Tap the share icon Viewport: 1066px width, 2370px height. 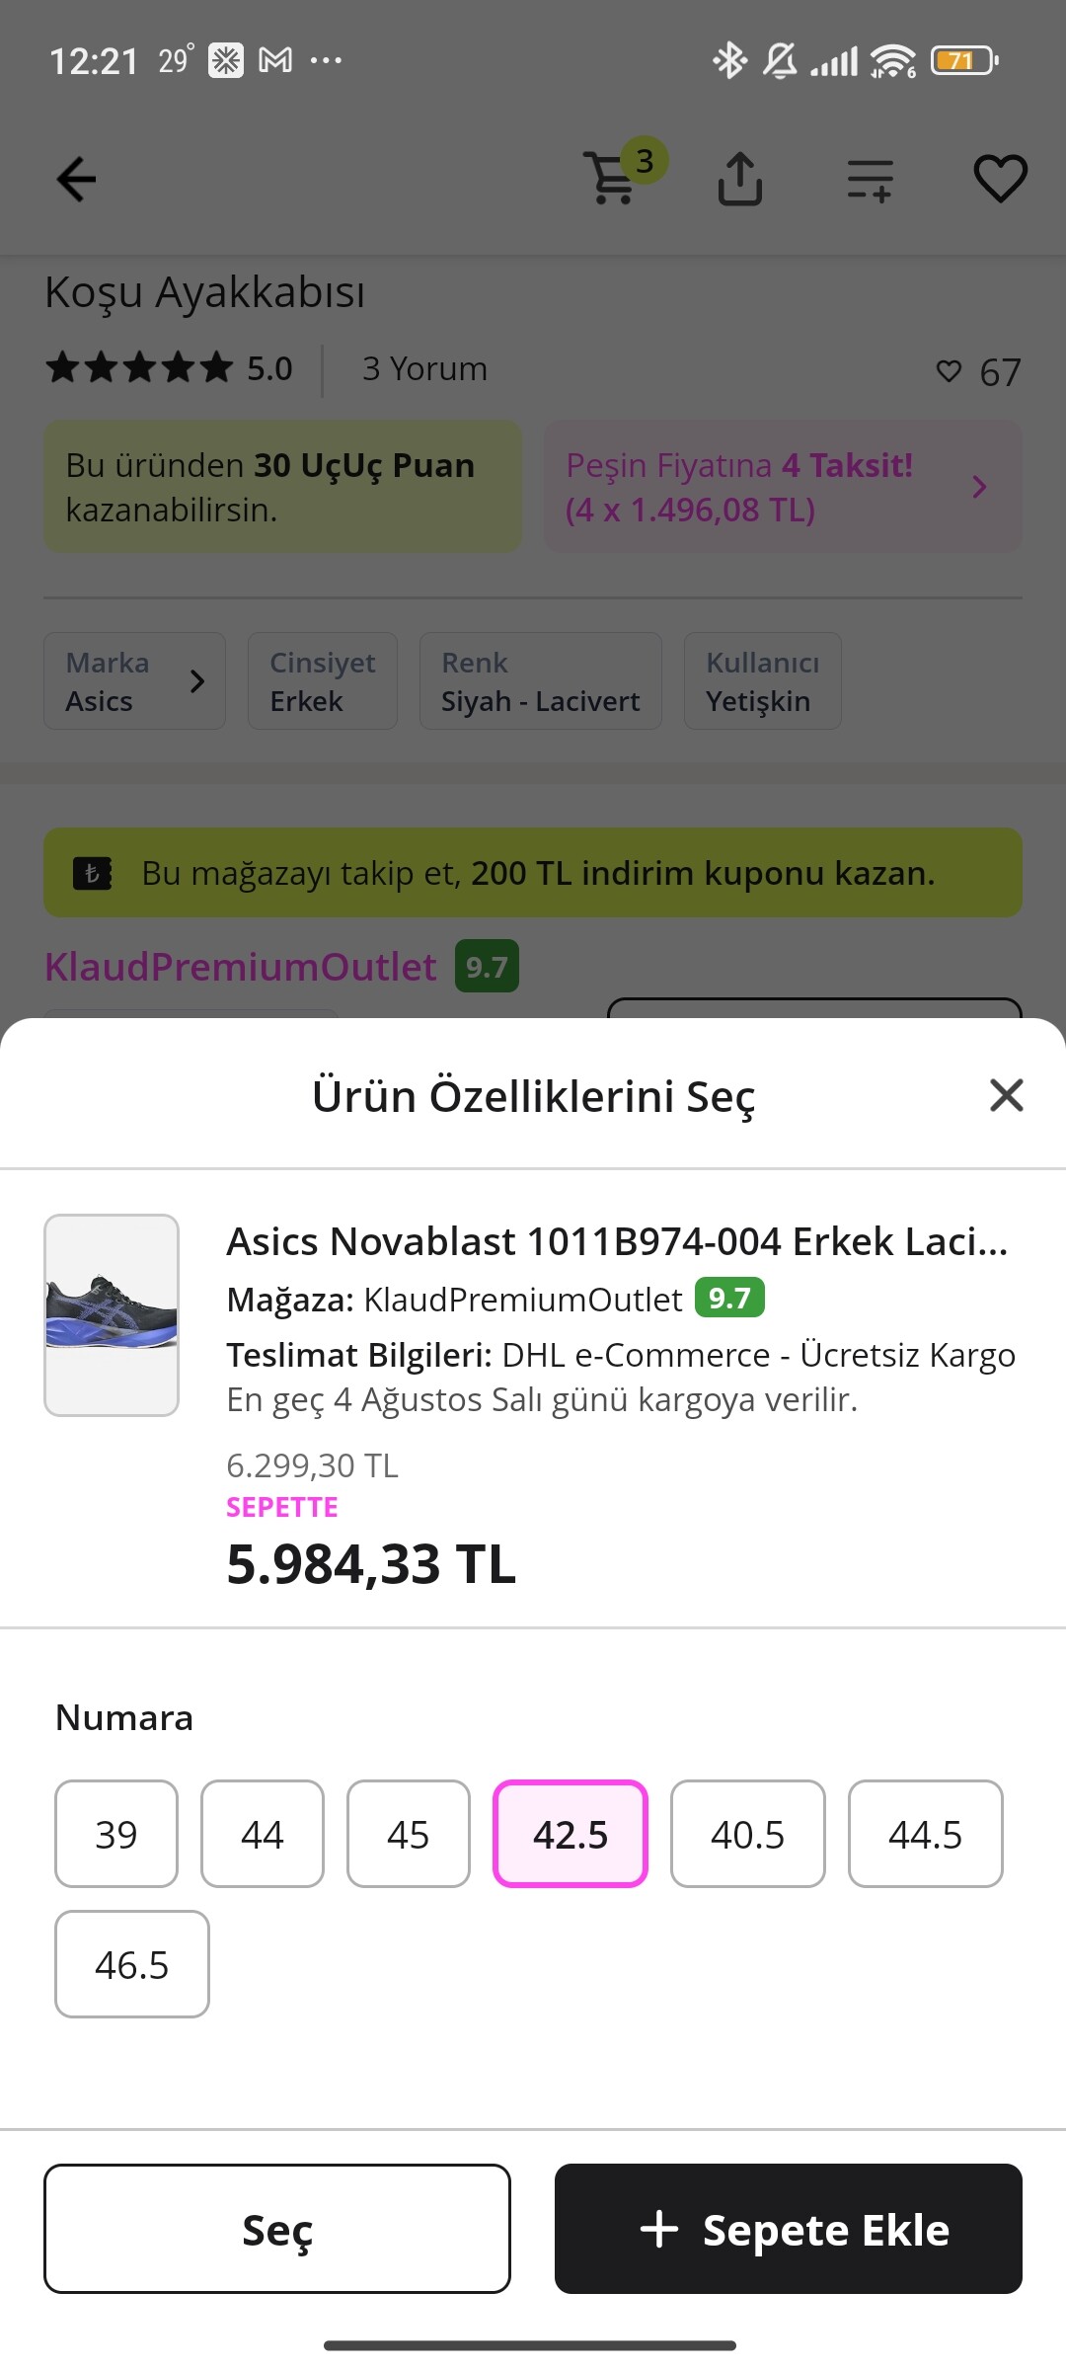[x=739, y=179]
